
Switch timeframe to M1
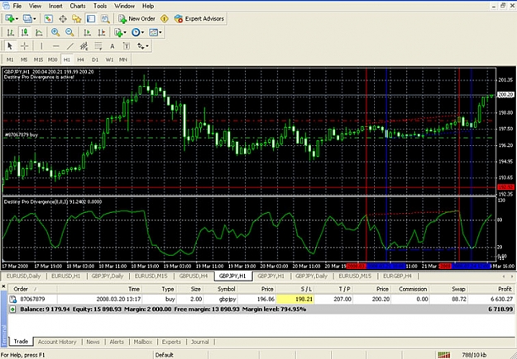10,59
